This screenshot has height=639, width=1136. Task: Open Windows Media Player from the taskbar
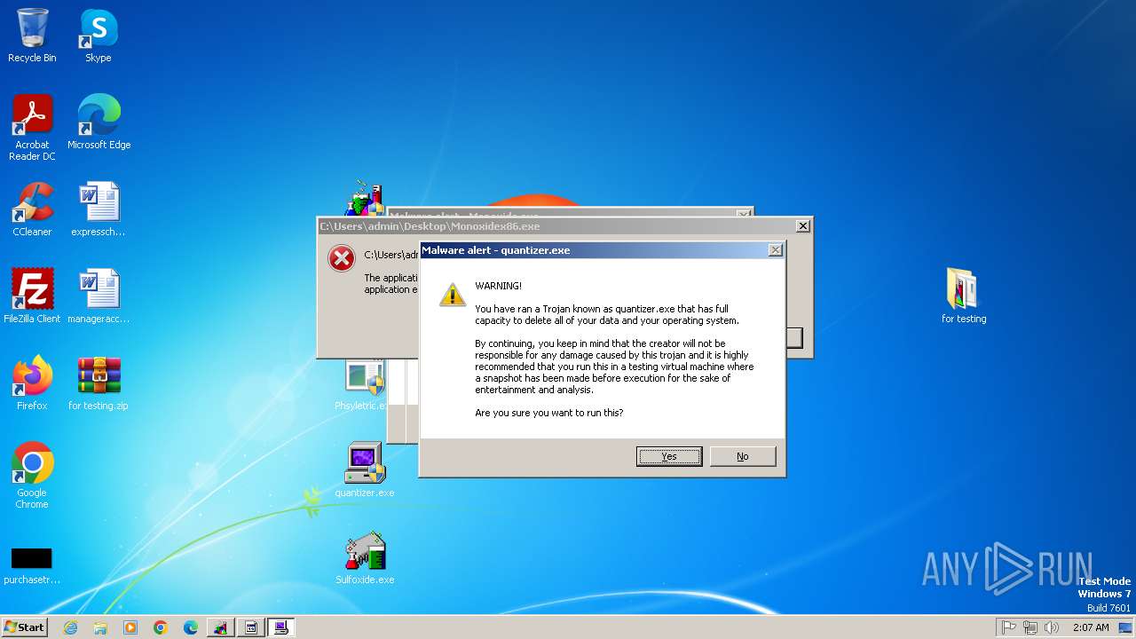click(x=130, y=627)
